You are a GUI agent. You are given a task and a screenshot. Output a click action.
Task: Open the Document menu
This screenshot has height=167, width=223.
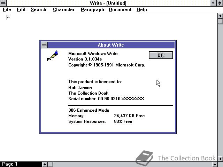click(120, 9)
